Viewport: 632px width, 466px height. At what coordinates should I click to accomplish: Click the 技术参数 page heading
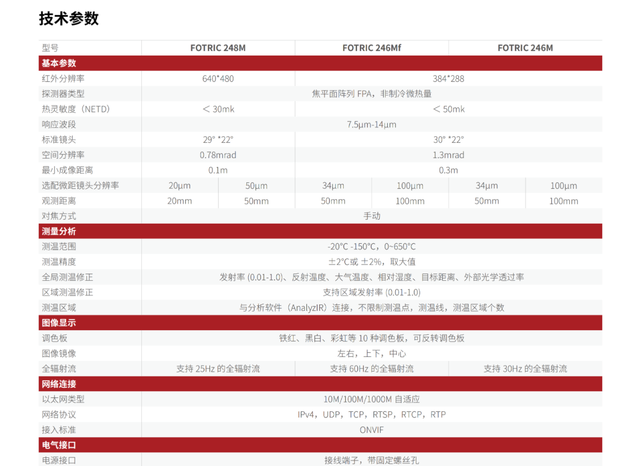69,19
